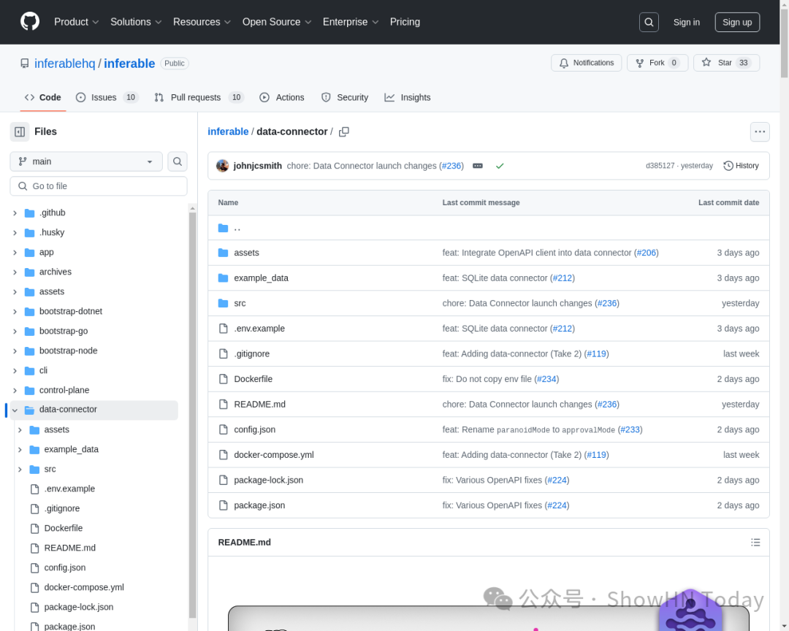Star the inferable repository
The height and width of the screenshot is (631, 789).
pyautogui.click(x=722, y=63)
